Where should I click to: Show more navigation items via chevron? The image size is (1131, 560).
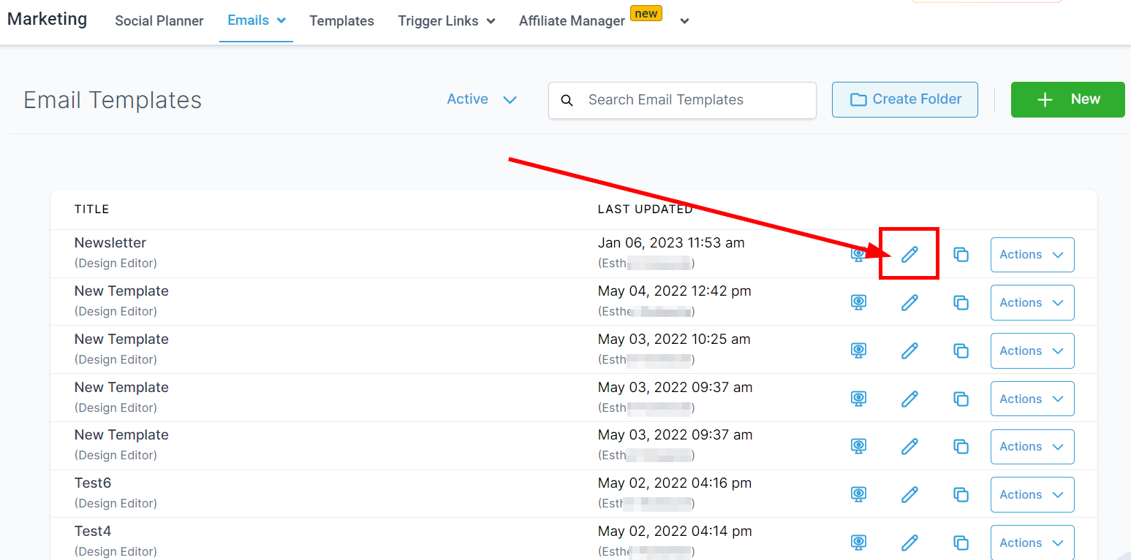pyautogui.click(x=684, y=21)
